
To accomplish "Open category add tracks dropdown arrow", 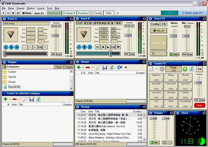I will [x=10, y=99].
